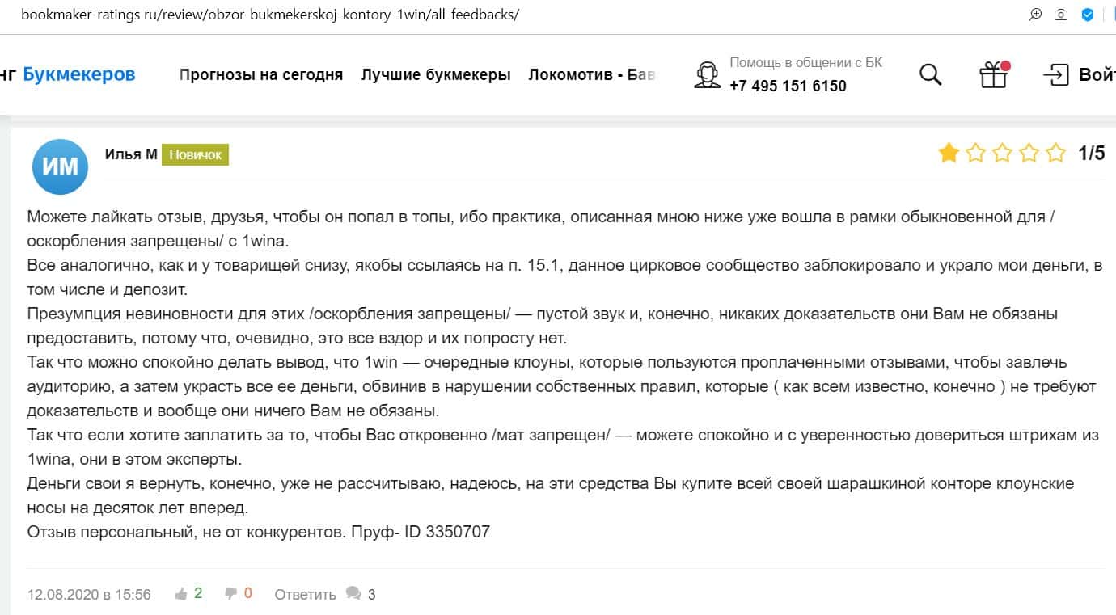Screen dimensions: 1116x615
Task: Open the Локомотив match menu item
Action: click(592, 75)
